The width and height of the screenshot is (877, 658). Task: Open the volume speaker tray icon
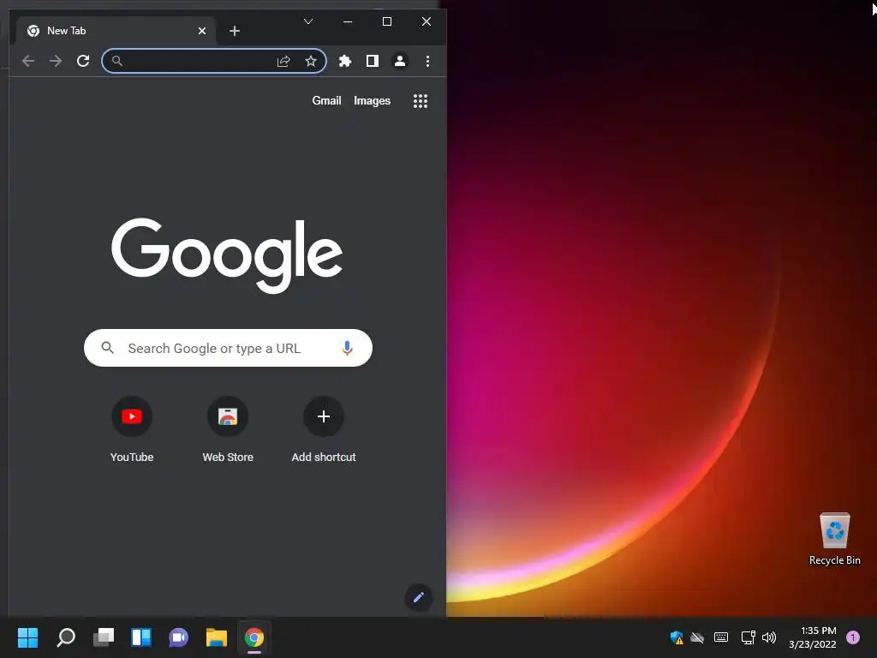(x=770, y=637)
